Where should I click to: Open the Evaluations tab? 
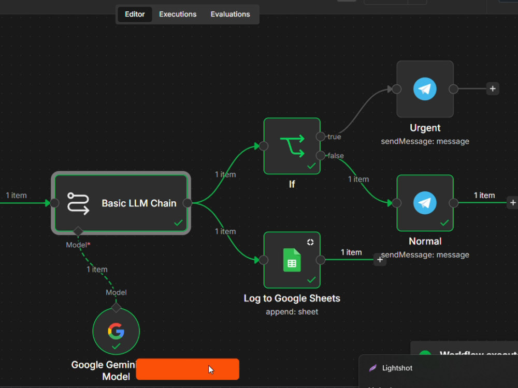(231, 14)
